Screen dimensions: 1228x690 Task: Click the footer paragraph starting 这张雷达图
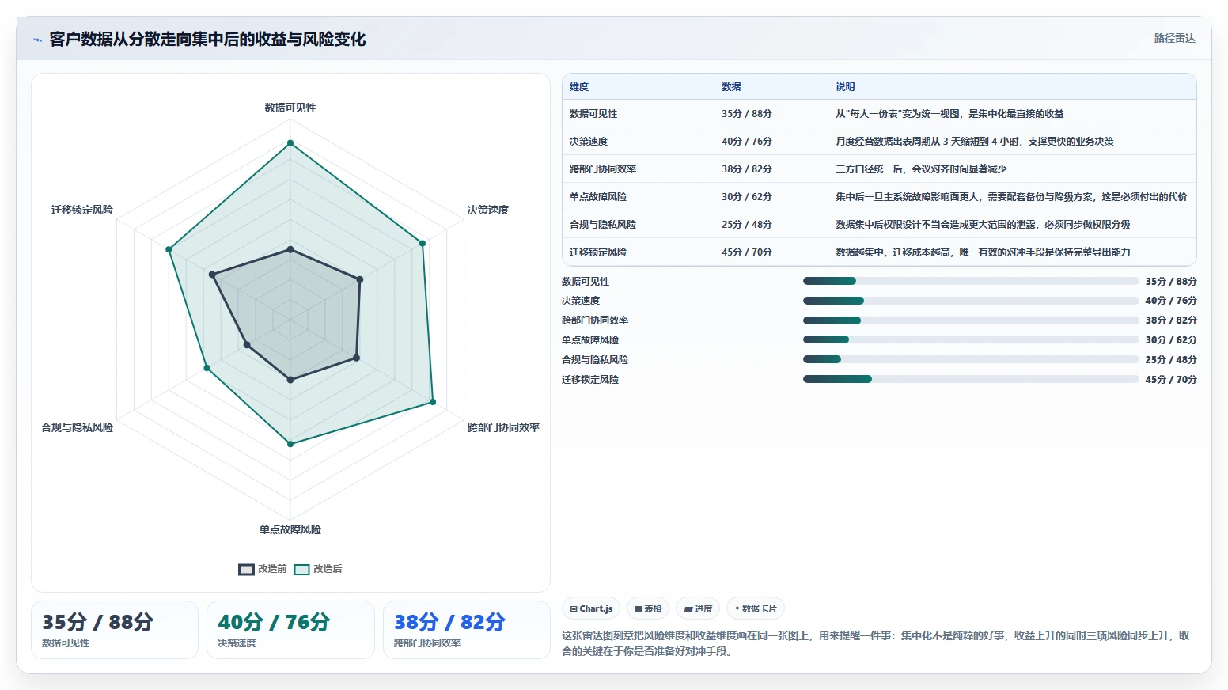[876, 643]
